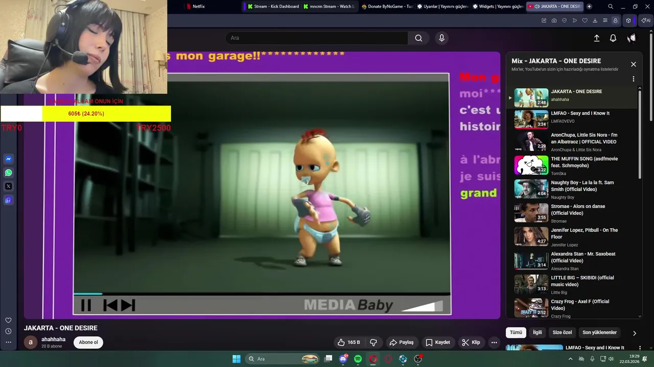This screenshot has height=367, width=654.
Task: Switch to the Uyarılar browser tab
Action: point(442,7)
